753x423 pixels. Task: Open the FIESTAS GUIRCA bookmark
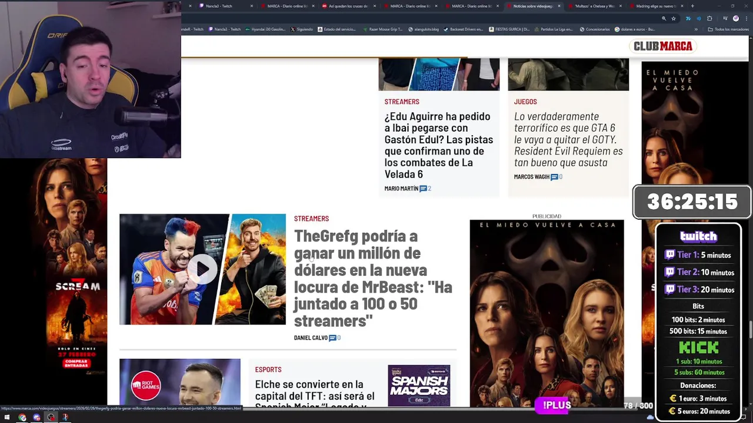pyautogui.click(x=509, y=29)
